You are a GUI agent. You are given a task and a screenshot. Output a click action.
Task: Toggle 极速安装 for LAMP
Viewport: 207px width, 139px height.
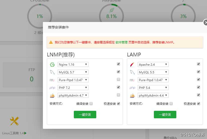[199, 104]
